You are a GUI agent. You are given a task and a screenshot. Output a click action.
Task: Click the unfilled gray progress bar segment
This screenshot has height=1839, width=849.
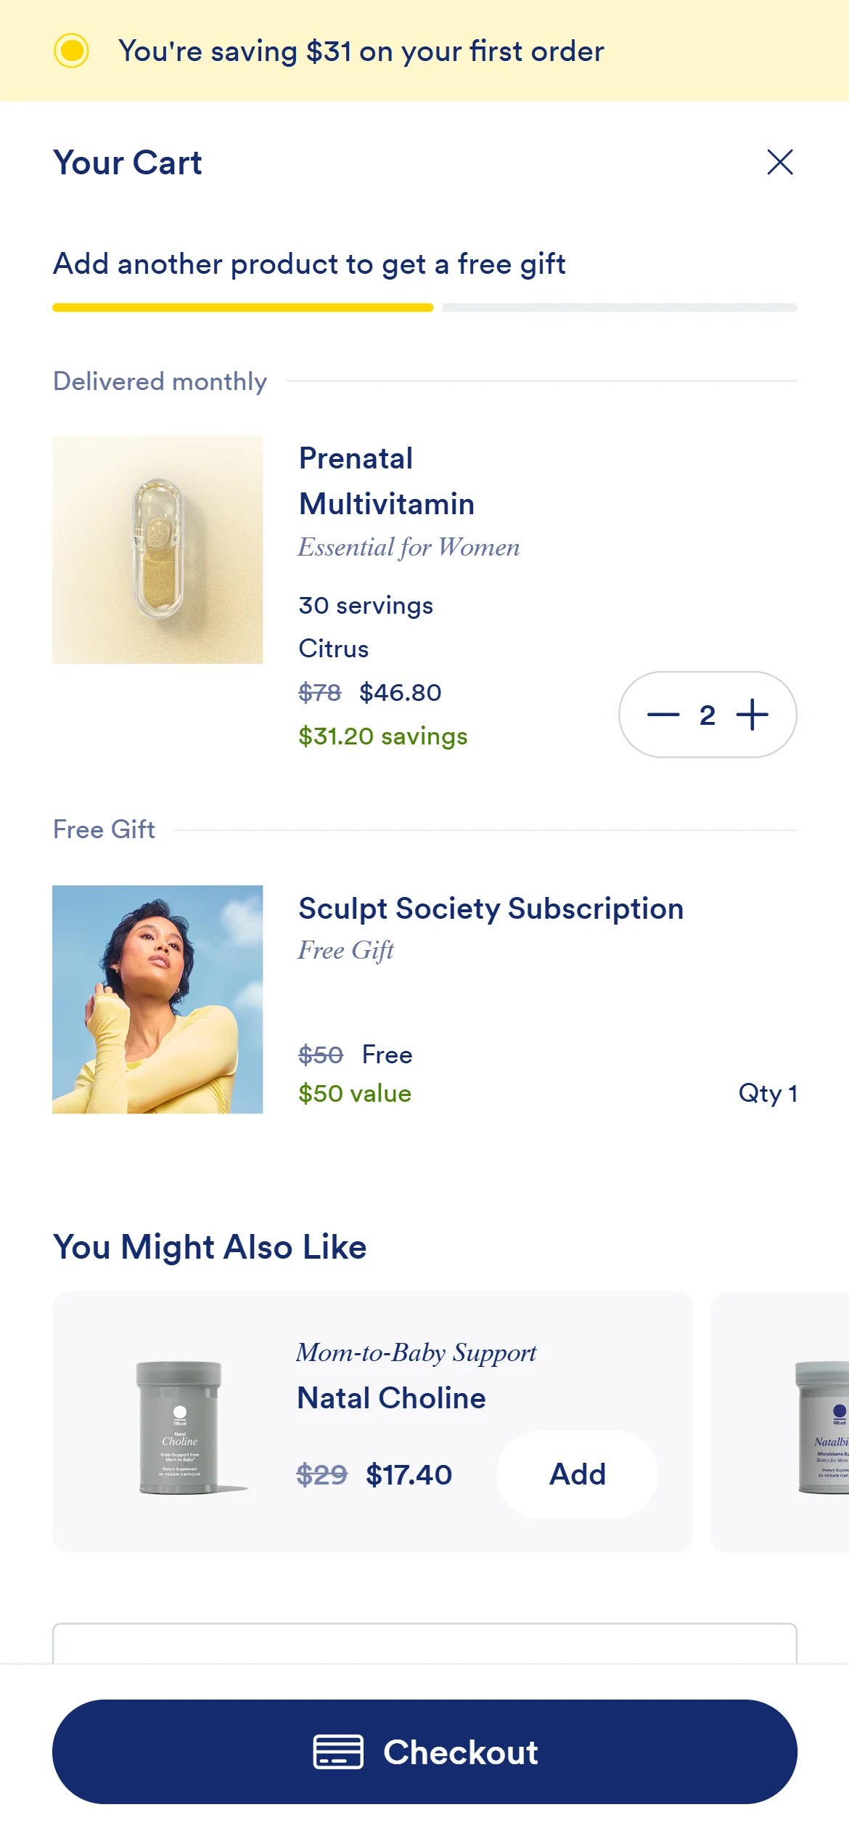point(619,308)
